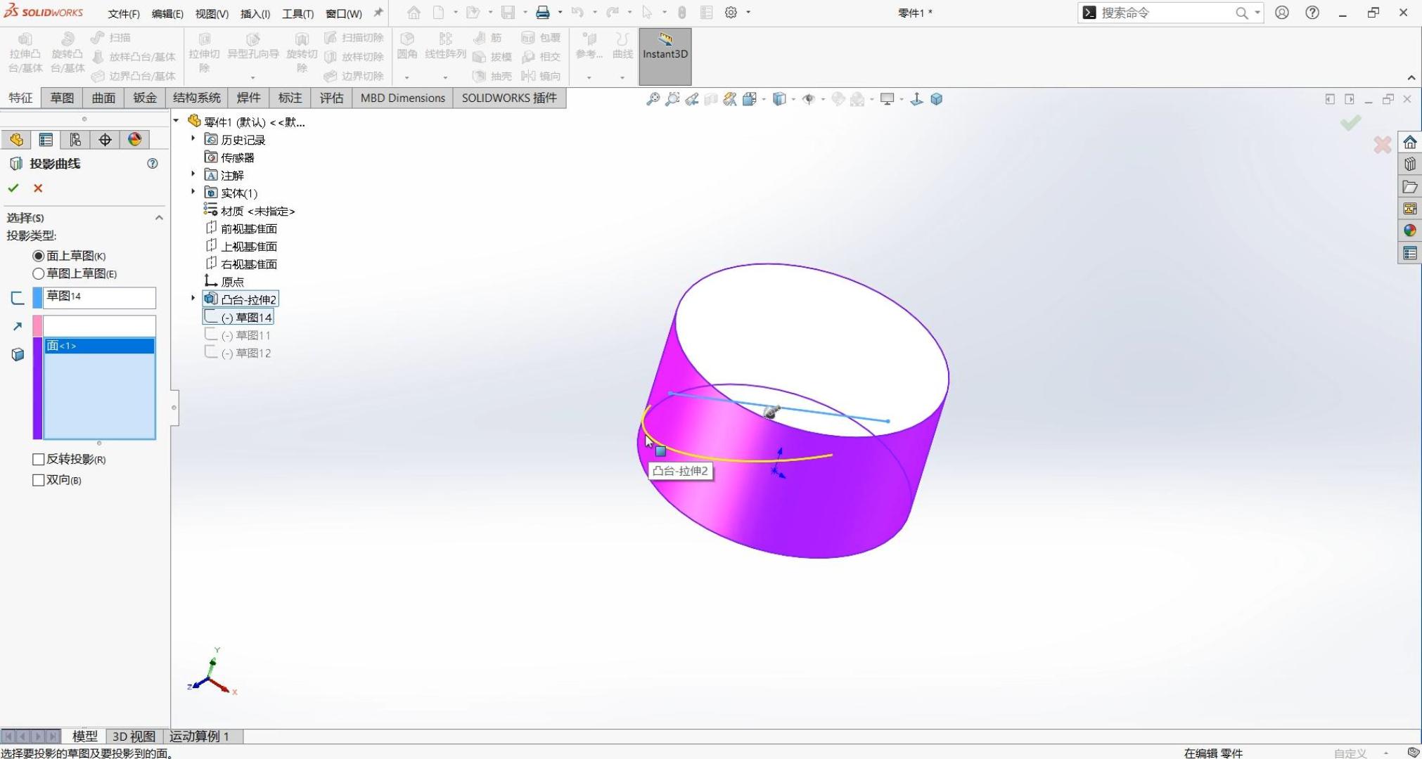1422x759 pixels.
Task: Open the ConfigurationManager tab icon
Action: tap(75, 140)
